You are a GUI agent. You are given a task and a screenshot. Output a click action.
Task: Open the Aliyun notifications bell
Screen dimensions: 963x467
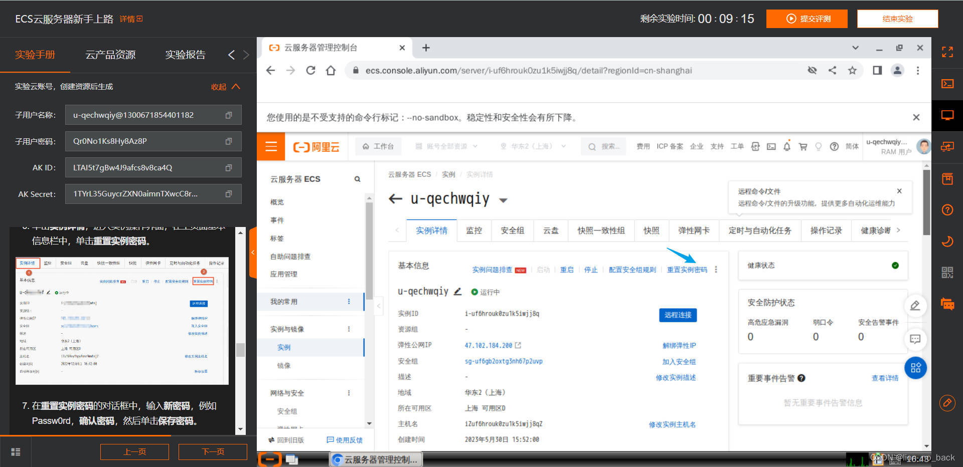coord(786,146)
